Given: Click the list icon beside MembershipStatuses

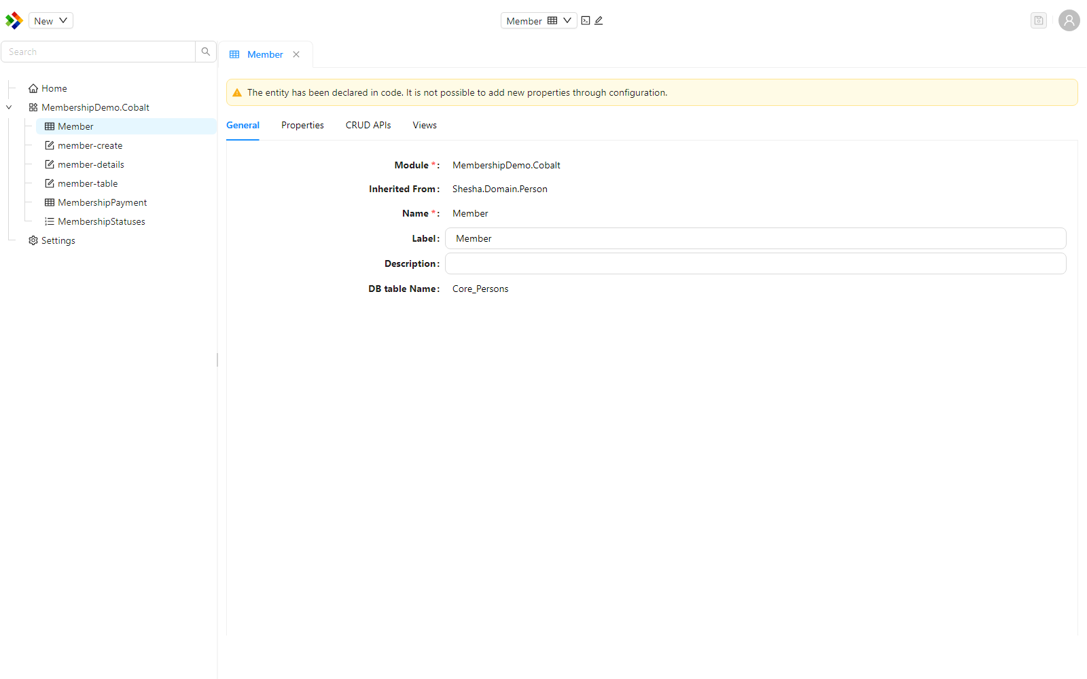Looking at the screenshot, I should pos(50,221).
